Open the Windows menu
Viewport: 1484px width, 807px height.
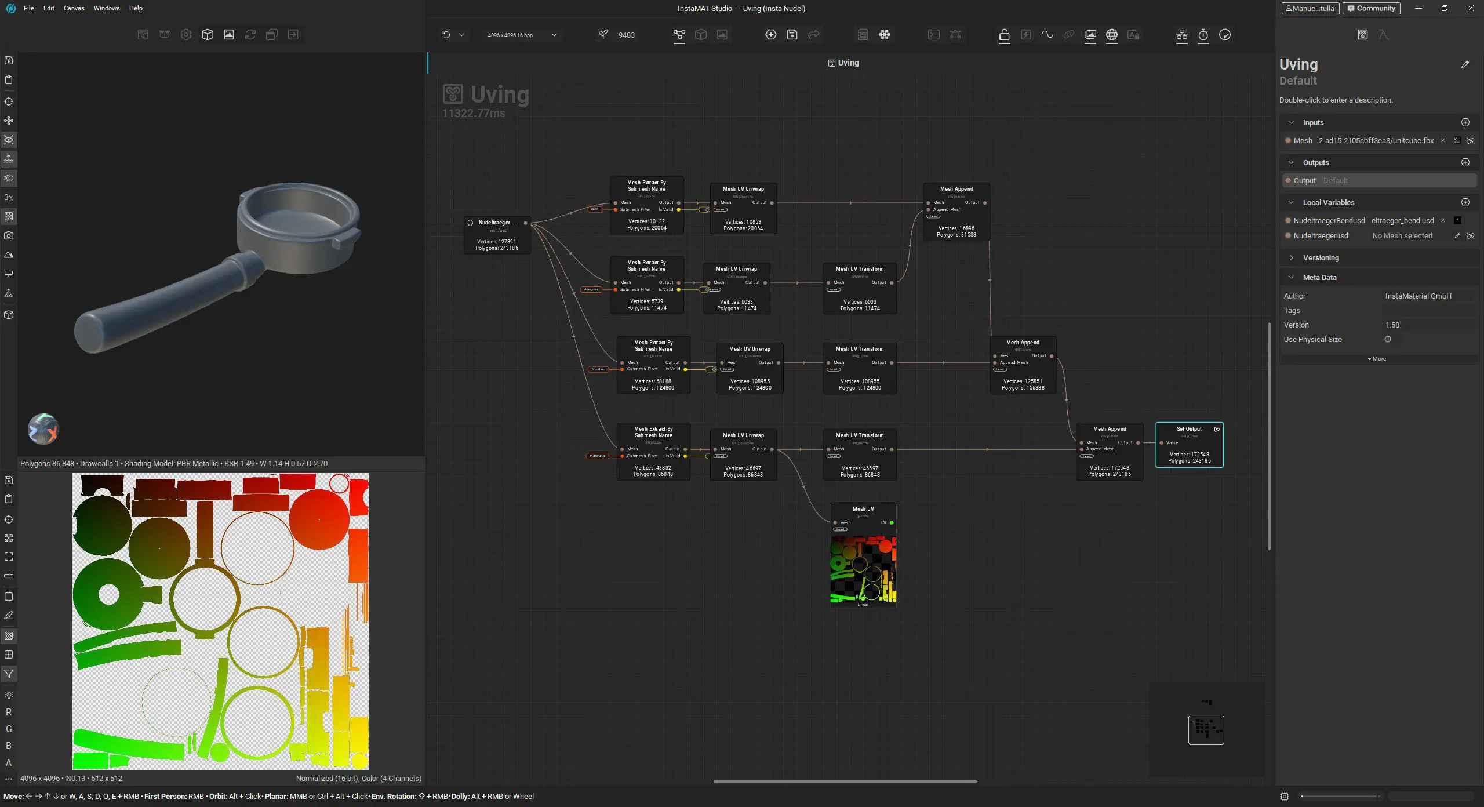point(107,8)
